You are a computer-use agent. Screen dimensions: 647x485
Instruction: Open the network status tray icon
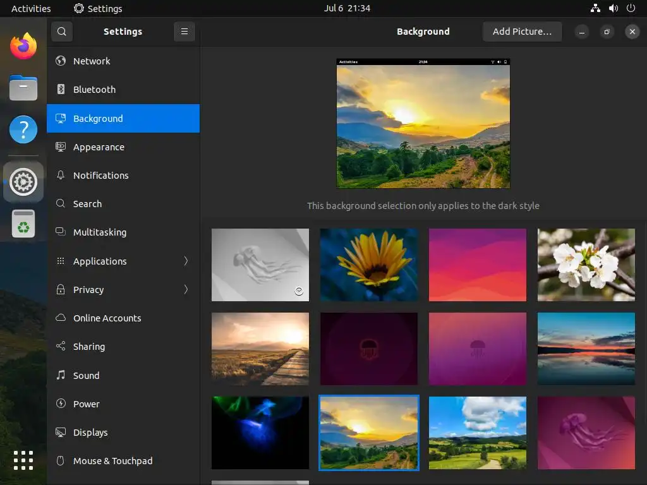click(x=595, y=8)
